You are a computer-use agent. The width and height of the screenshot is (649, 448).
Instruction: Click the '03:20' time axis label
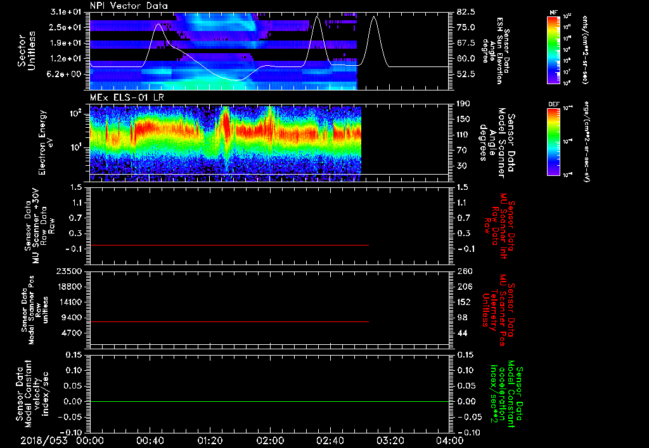coord(390,440)
